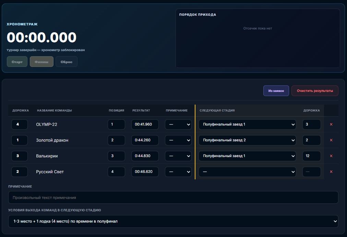Expand the примечание dropdown for Русский Свет
This screenshot has height=237, width=347.
[178, 172]
